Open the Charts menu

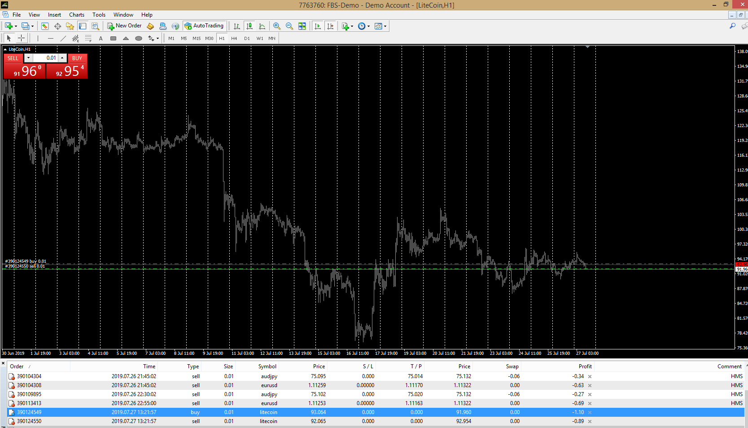(77, 14)
